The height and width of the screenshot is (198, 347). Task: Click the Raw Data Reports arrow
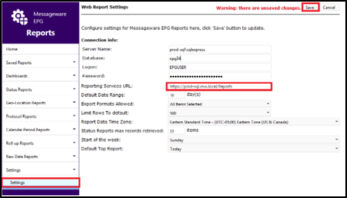click(x=74, y=156)
